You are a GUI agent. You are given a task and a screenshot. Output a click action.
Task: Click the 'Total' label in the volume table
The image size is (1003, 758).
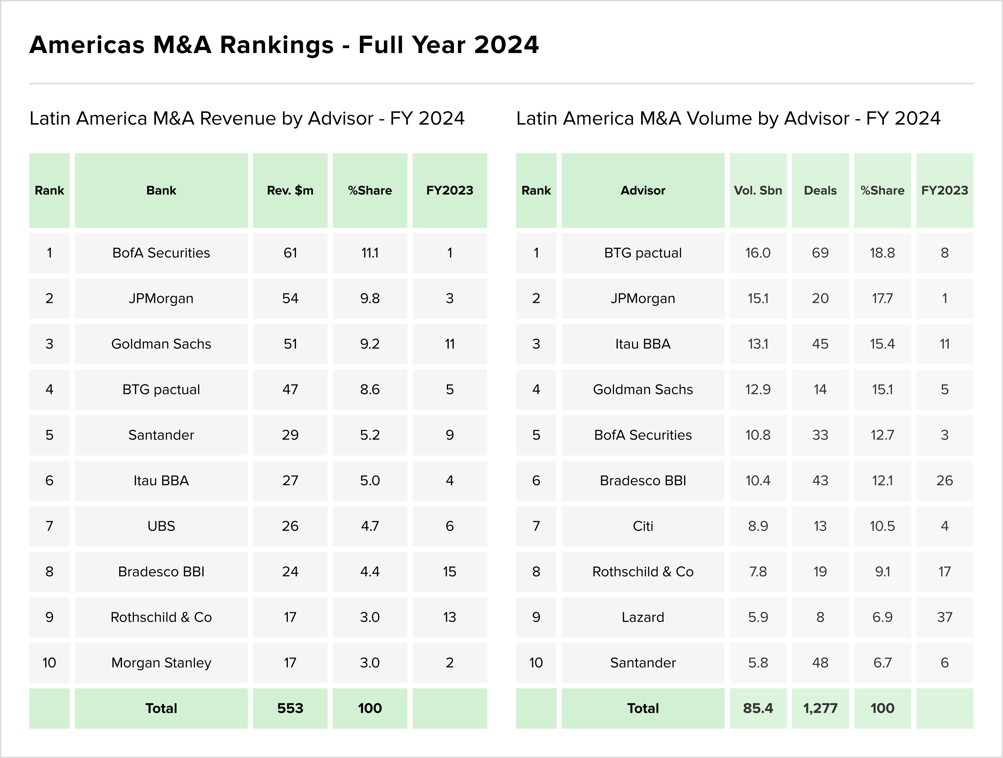pyautogui.click(x=643, y=708)
